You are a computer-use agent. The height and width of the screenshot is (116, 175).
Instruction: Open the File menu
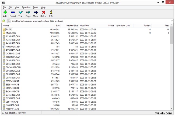click(5, 8)
